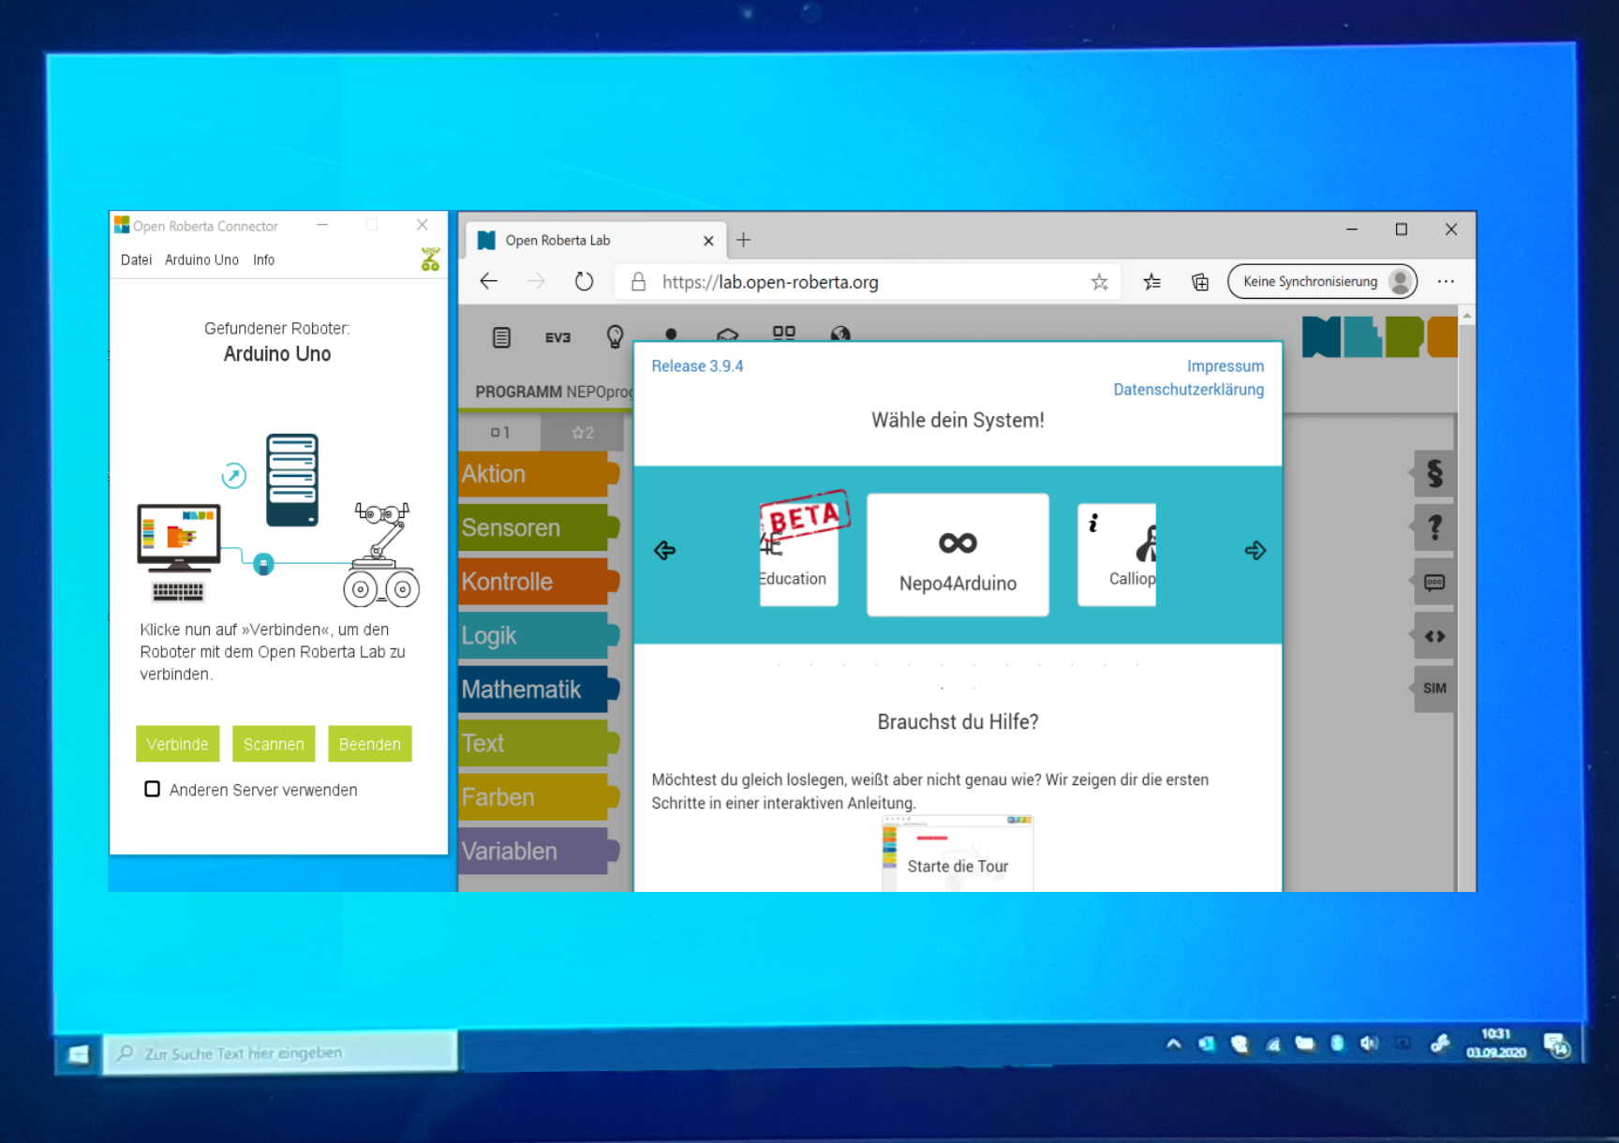Open the browser favorites list icon
Screen dimensions: 1619x1143
(x=1151, y=282)
